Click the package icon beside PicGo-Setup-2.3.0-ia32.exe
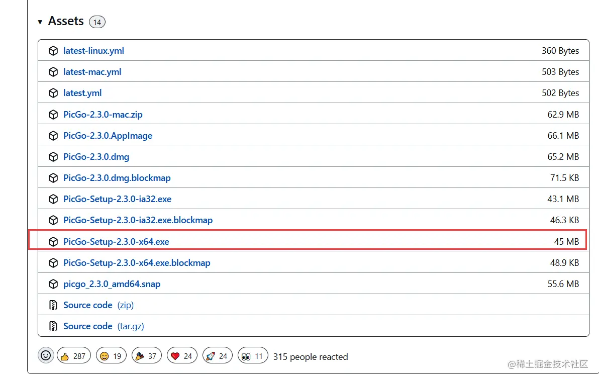Image resolution: width=599 pixels, height=380 pixels. [x=53, y=199]
